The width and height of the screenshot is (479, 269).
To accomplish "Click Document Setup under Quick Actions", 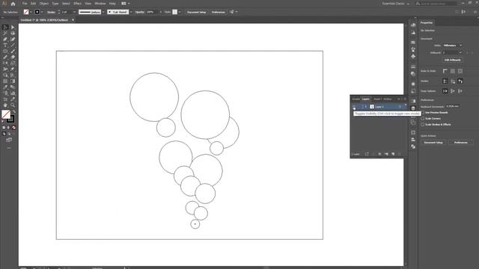I will click(433, 143).
